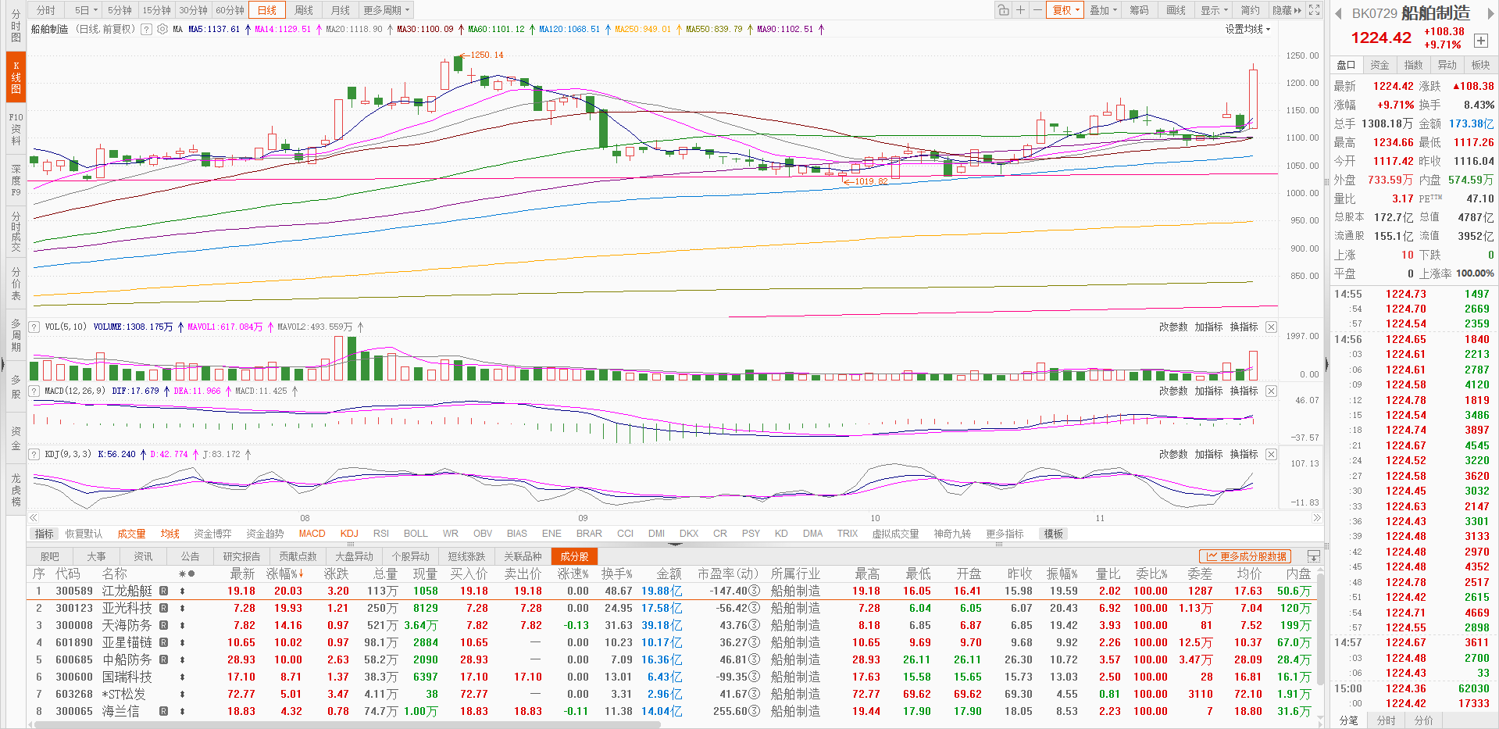Close the MACD indicator panel

(1271, 391)
